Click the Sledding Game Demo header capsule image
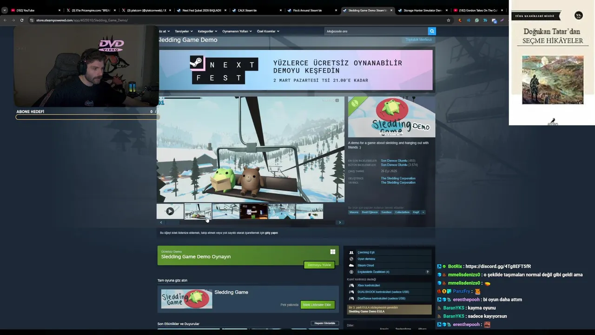The image size is (595, 335). 391,117
